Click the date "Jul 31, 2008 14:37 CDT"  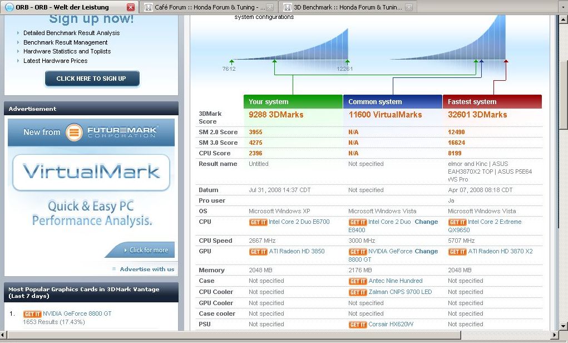pos(280,190)
